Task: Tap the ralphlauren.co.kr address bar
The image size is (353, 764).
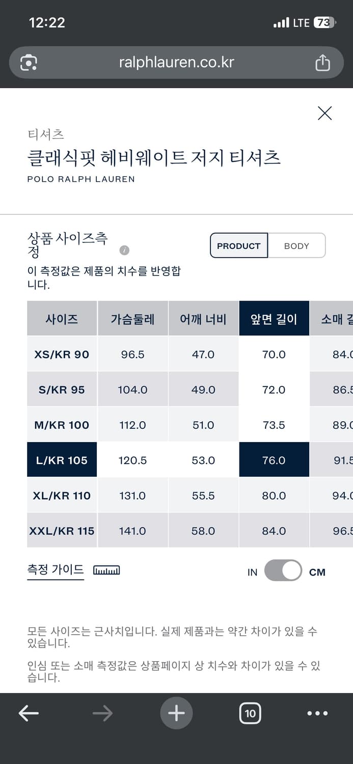Action: click(x=176, y=62)
